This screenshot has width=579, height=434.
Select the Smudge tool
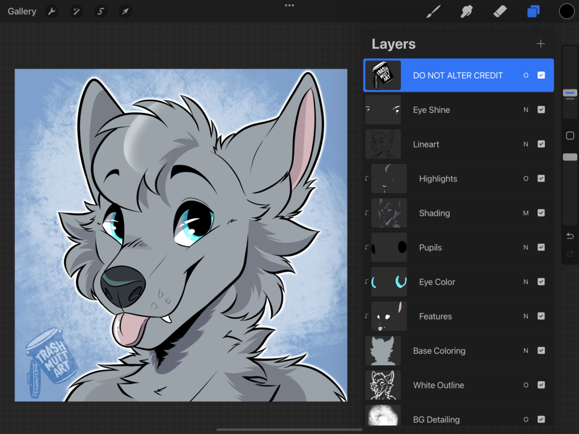(467, 12)
